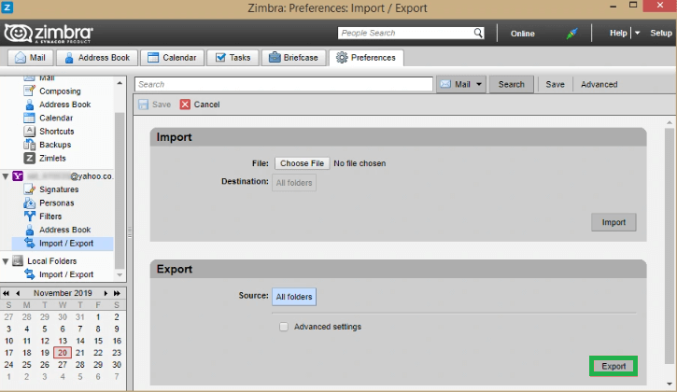The height and width of the screenshot is (392, 677).
Task: Collapse the Yahoo account tree
Action: click(6, 176)
